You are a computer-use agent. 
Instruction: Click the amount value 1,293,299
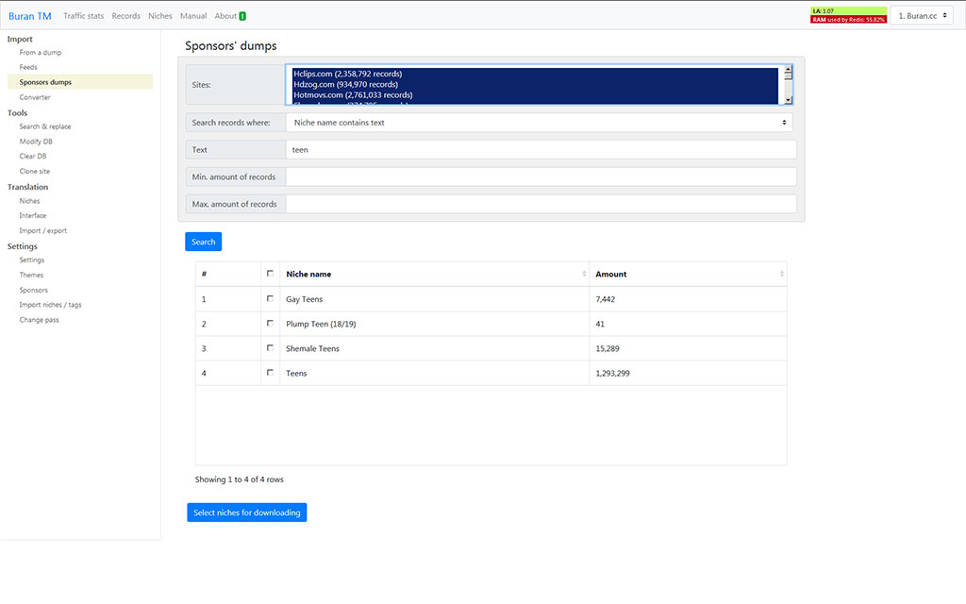[612, 373]
